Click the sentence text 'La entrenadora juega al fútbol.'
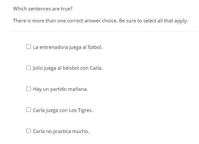This screenshot has height=144, width=199. point(68,47)
